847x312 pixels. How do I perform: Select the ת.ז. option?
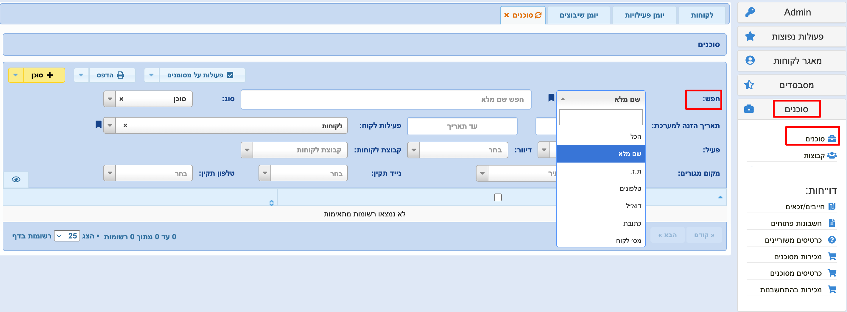[x=601, y=171]
